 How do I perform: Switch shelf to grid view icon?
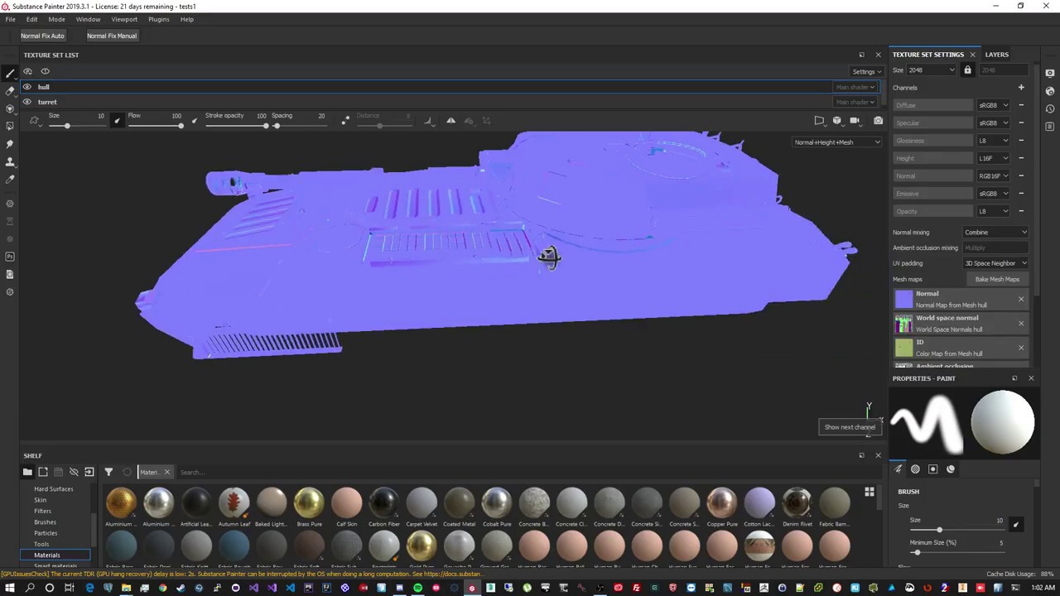click(870, 493)
